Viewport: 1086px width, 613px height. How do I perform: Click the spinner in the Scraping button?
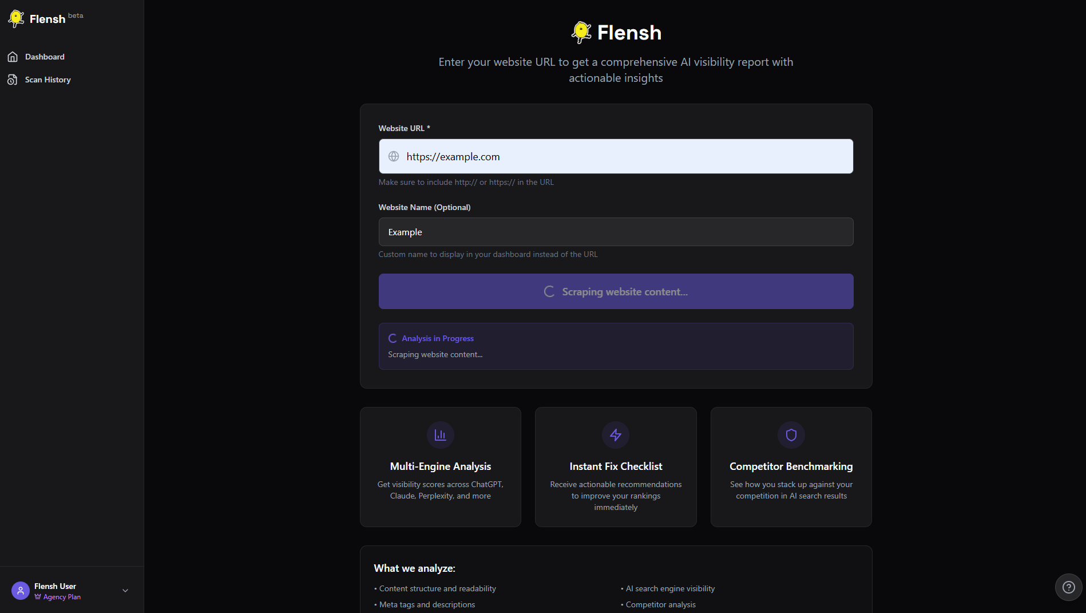click(549, 291)
